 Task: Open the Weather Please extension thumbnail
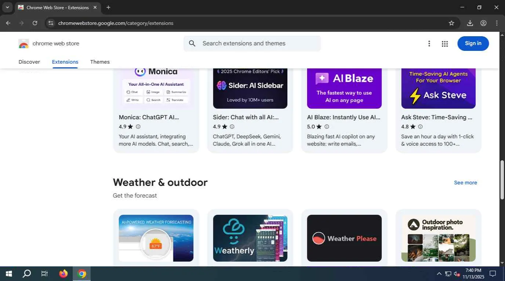point(344,238)
